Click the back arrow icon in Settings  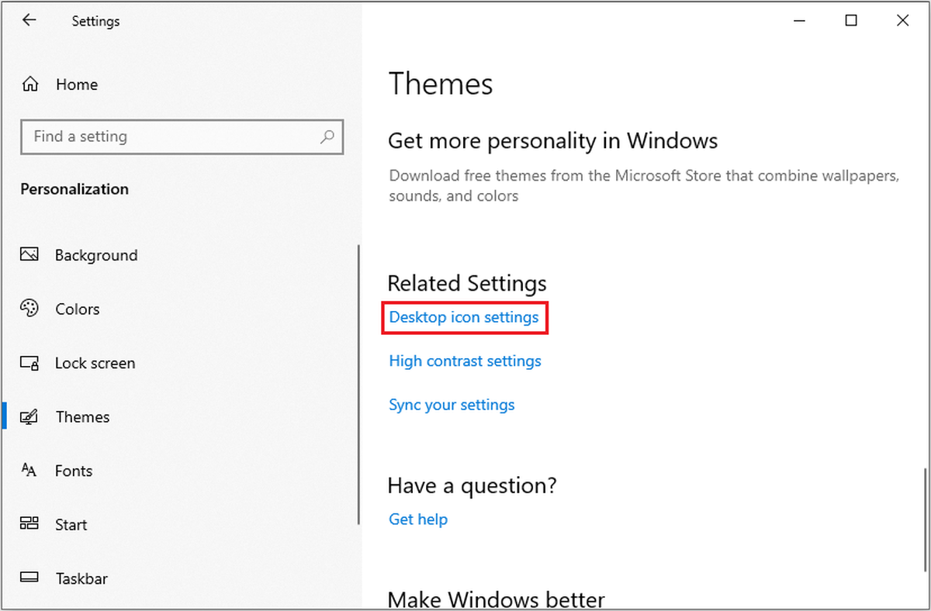coord(29,21)
